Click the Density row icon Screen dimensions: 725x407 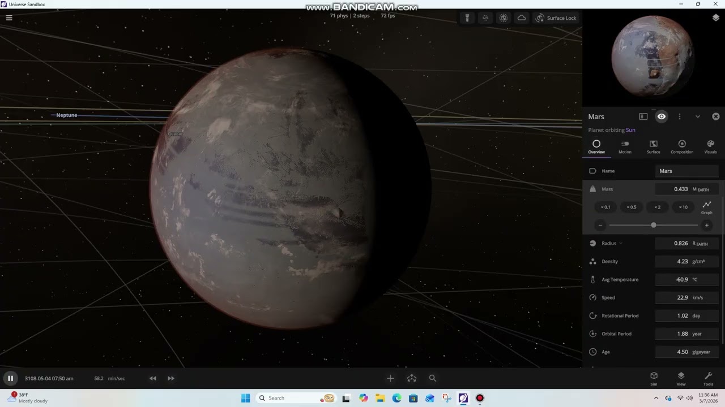(x=592, y=261)
